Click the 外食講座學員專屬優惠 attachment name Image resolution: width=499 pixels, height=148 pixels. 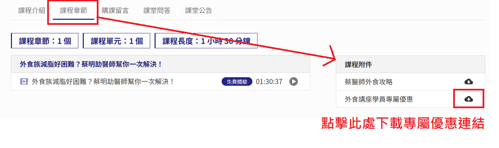click(379, 99)
